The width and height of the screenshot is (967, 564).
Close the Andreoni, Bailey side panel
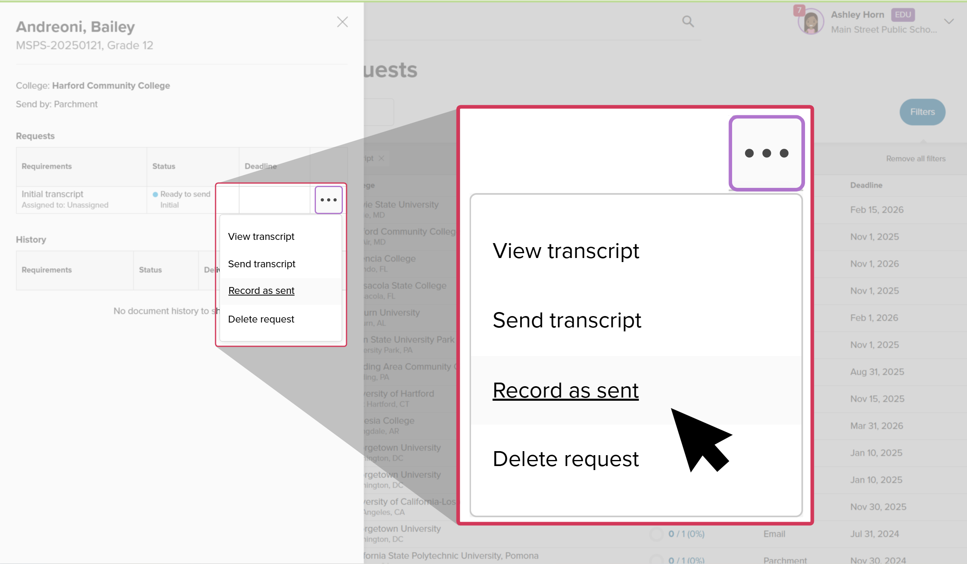[342, 22]
